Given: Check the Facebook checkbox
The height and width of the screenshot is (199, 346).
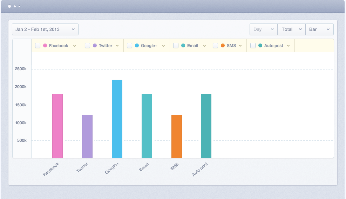Looking at the screenshot, I should click(x=38, y=46).
